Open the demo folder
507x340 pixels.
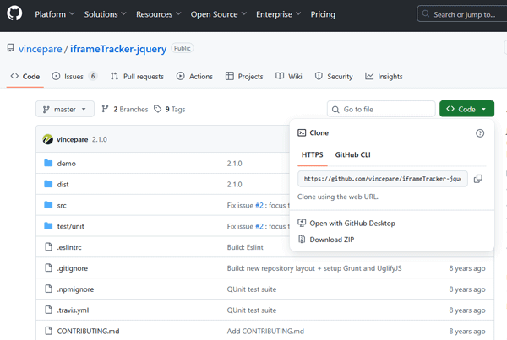[66, 163]
